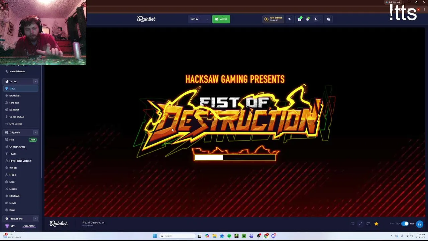Screen dimensions: 428x241
Task: Open the notifications bell icon
Action: point(308,19)
